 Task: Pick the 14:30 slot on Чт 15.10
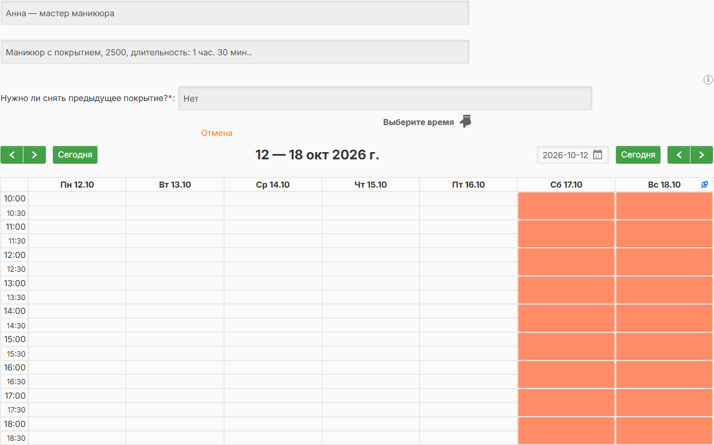point(371,325)
